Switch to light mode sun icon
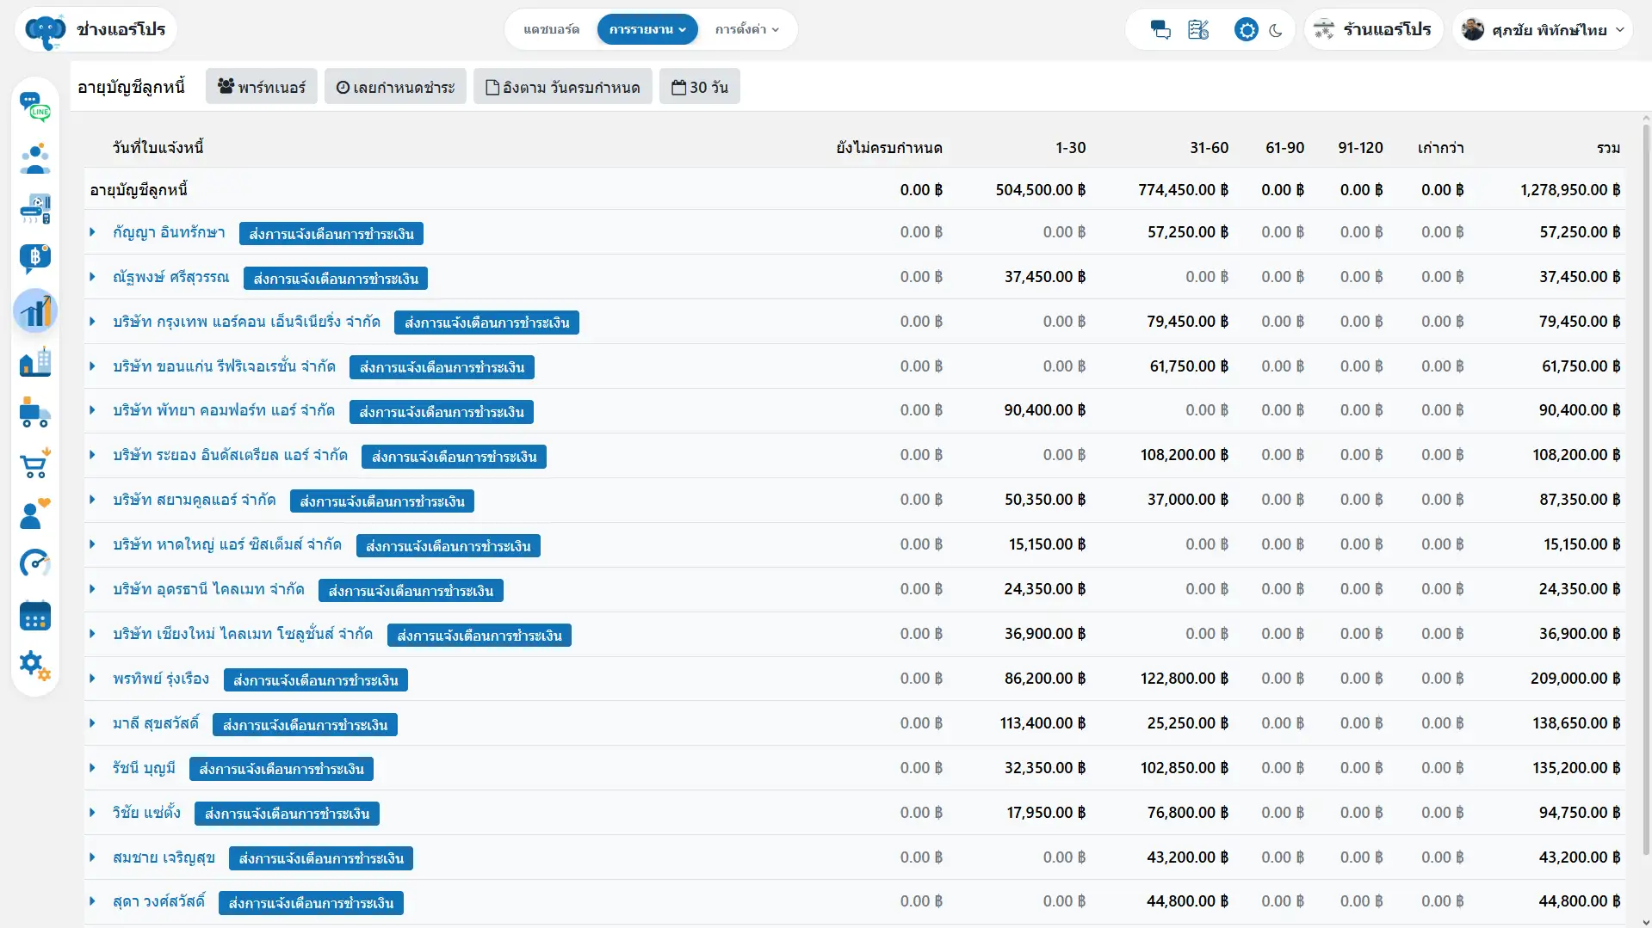The height and width of the screenshot is (928, 1652). [1246, 30]
